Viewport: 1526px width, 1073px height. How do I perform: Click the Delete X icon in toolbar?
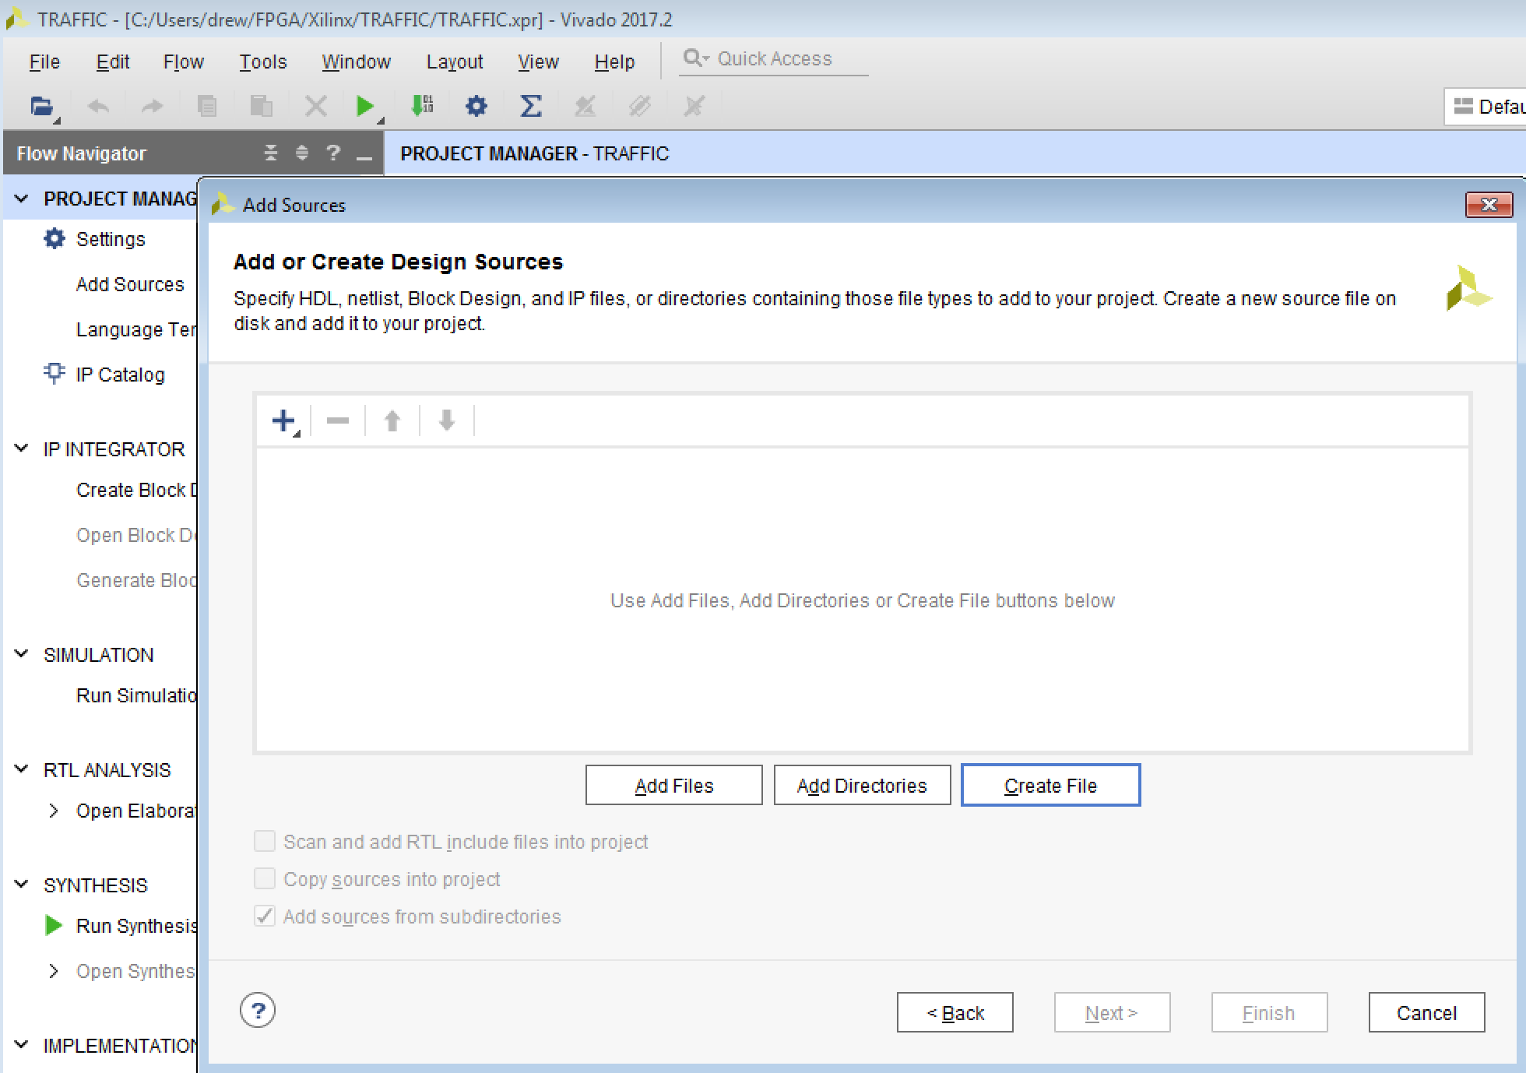(x=315, y=106)
